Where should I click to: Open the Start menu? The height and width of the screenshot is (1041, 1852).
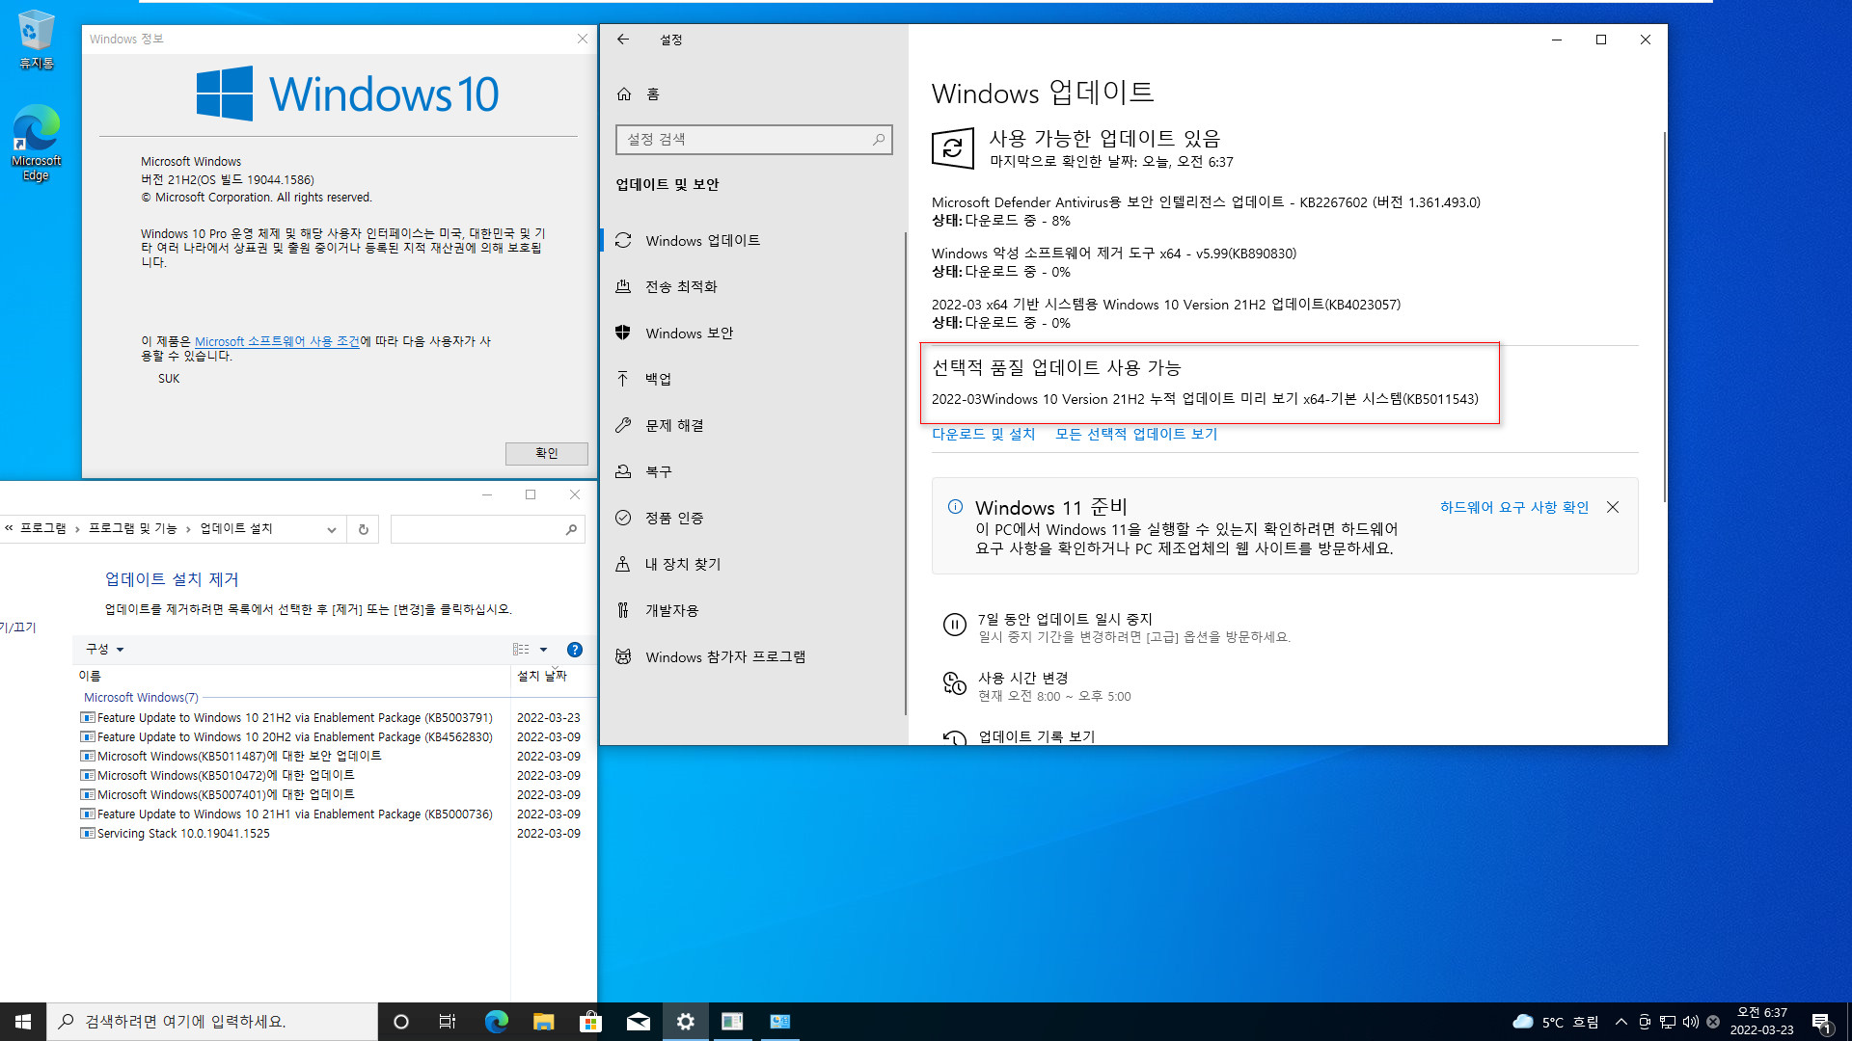(x=23, y=1022)
